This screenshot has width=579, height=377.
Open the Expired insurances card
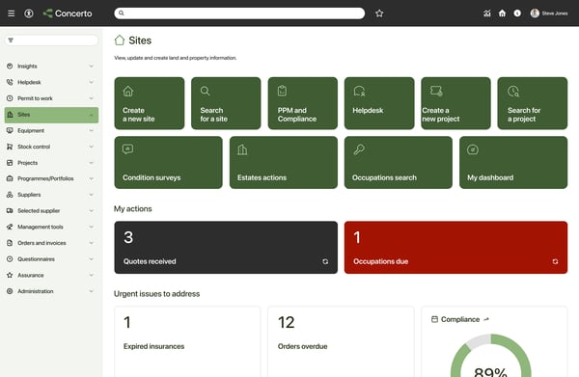click(x=187, y=341)
